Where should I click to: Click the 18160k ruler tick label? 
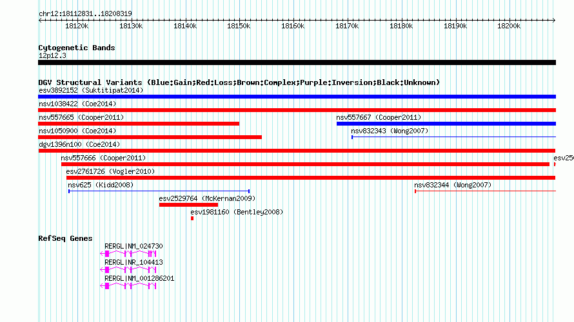[293, 26]
